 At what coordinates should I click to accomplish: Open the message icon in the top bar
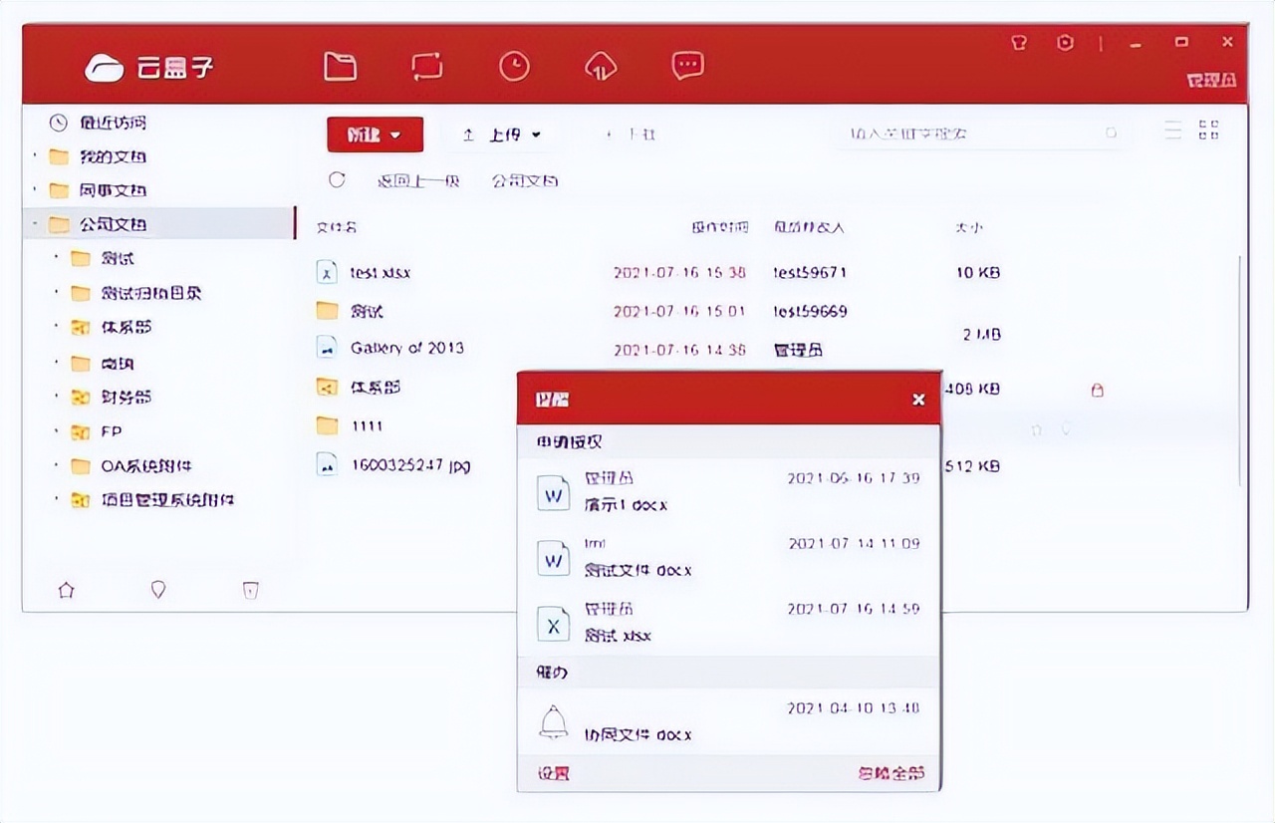(687, 65)
